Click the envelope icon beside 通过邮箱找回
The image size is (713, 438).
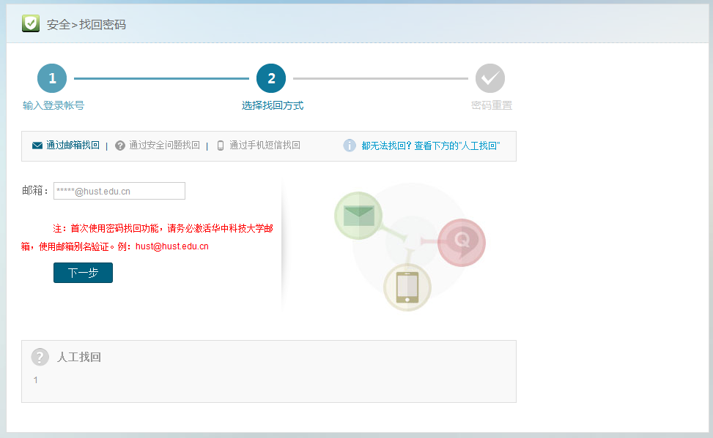coord(37,146)
